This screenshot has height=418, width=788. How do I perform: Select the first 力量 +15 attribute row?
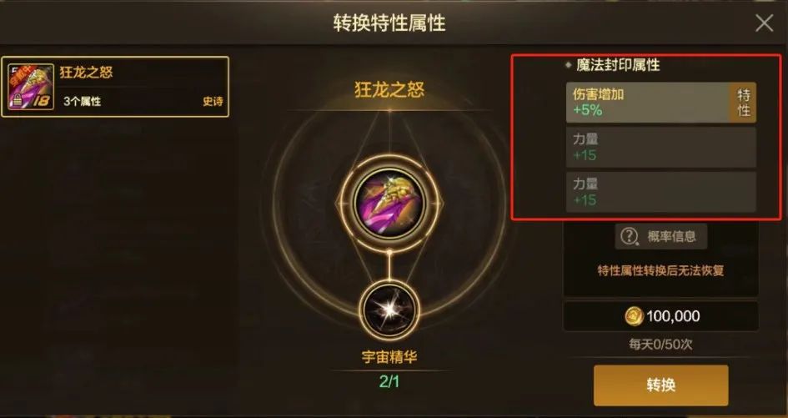(661, 147)
